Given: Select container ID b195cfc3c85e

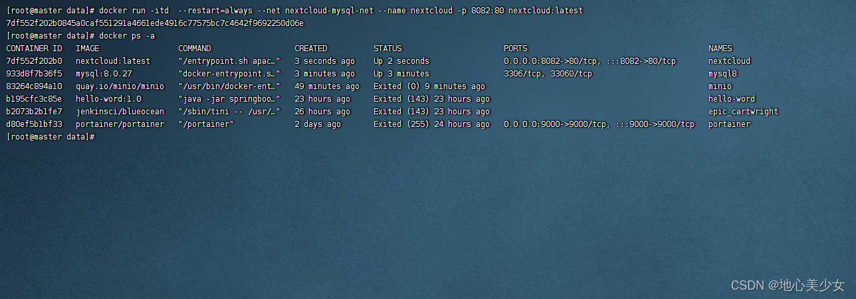Looking at the screenshot, I should click(34, 99).
